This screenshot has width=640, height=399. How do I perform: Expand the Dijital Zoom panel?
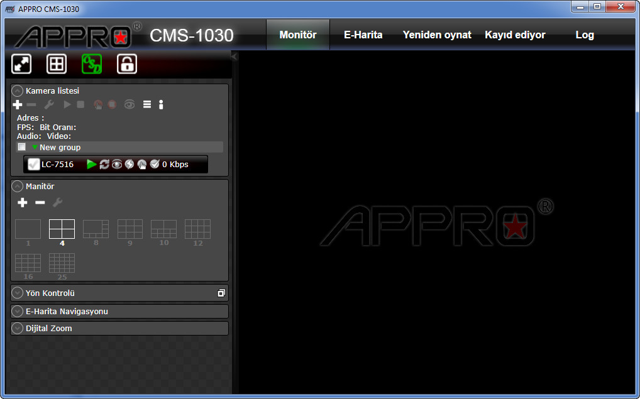pos(17,329)
